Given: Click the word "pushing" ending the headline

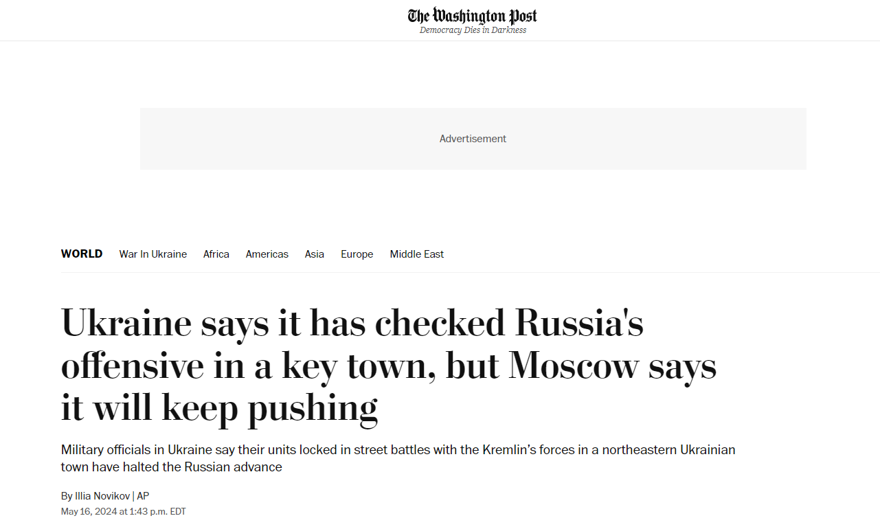Looking at the screenshot, I should [x=313, y=408].
